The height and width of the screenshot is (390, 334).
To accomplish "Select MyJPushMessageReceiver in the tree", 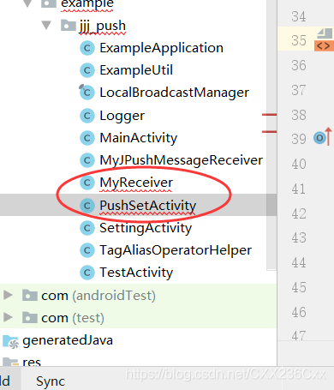I will (x=181, y=160).
